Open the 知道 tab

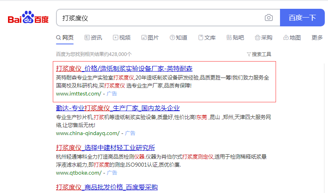point(178,38)
